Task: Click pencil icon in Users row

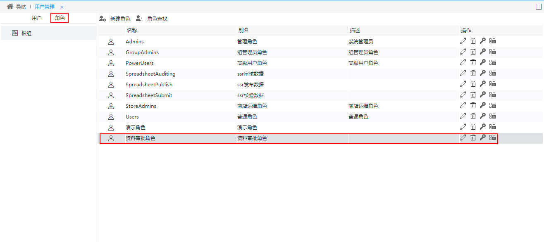Action: click(463, 116)
